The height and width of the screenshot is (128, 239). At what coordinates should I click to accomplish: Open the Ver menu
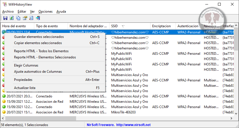tap(32, 12)
